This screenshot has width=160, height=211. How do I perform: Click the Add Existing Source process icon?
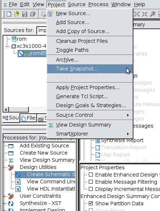click(11, 146)
